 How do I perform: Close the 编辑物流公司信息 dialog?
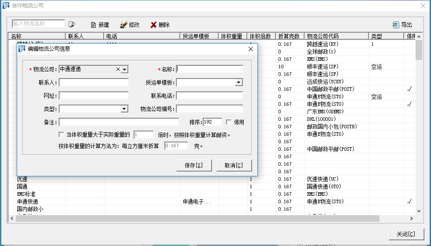251,49
